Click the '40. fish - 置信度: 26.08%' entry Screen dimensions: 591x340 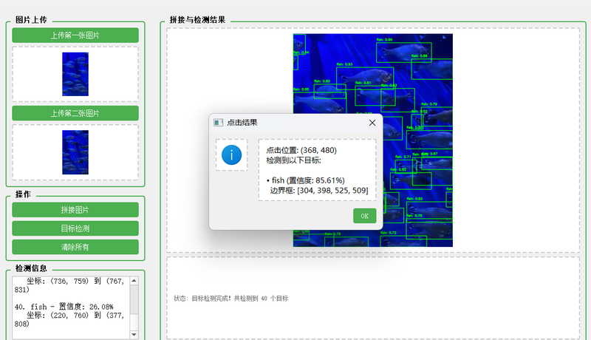[64, 307]
